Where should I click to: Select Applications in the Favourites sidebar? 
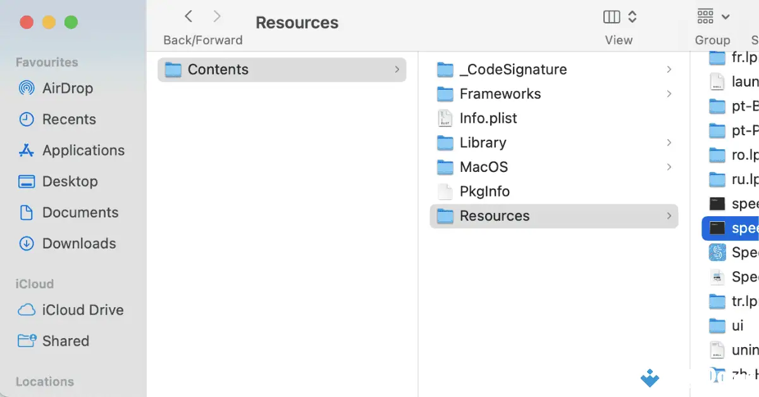tap(82, 150)
